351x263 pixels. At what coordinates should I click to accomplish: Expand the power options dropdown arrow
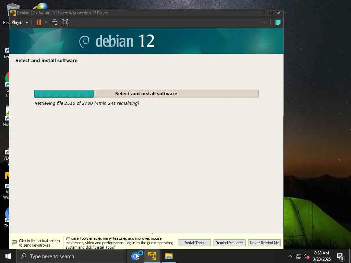coord(46,22)
